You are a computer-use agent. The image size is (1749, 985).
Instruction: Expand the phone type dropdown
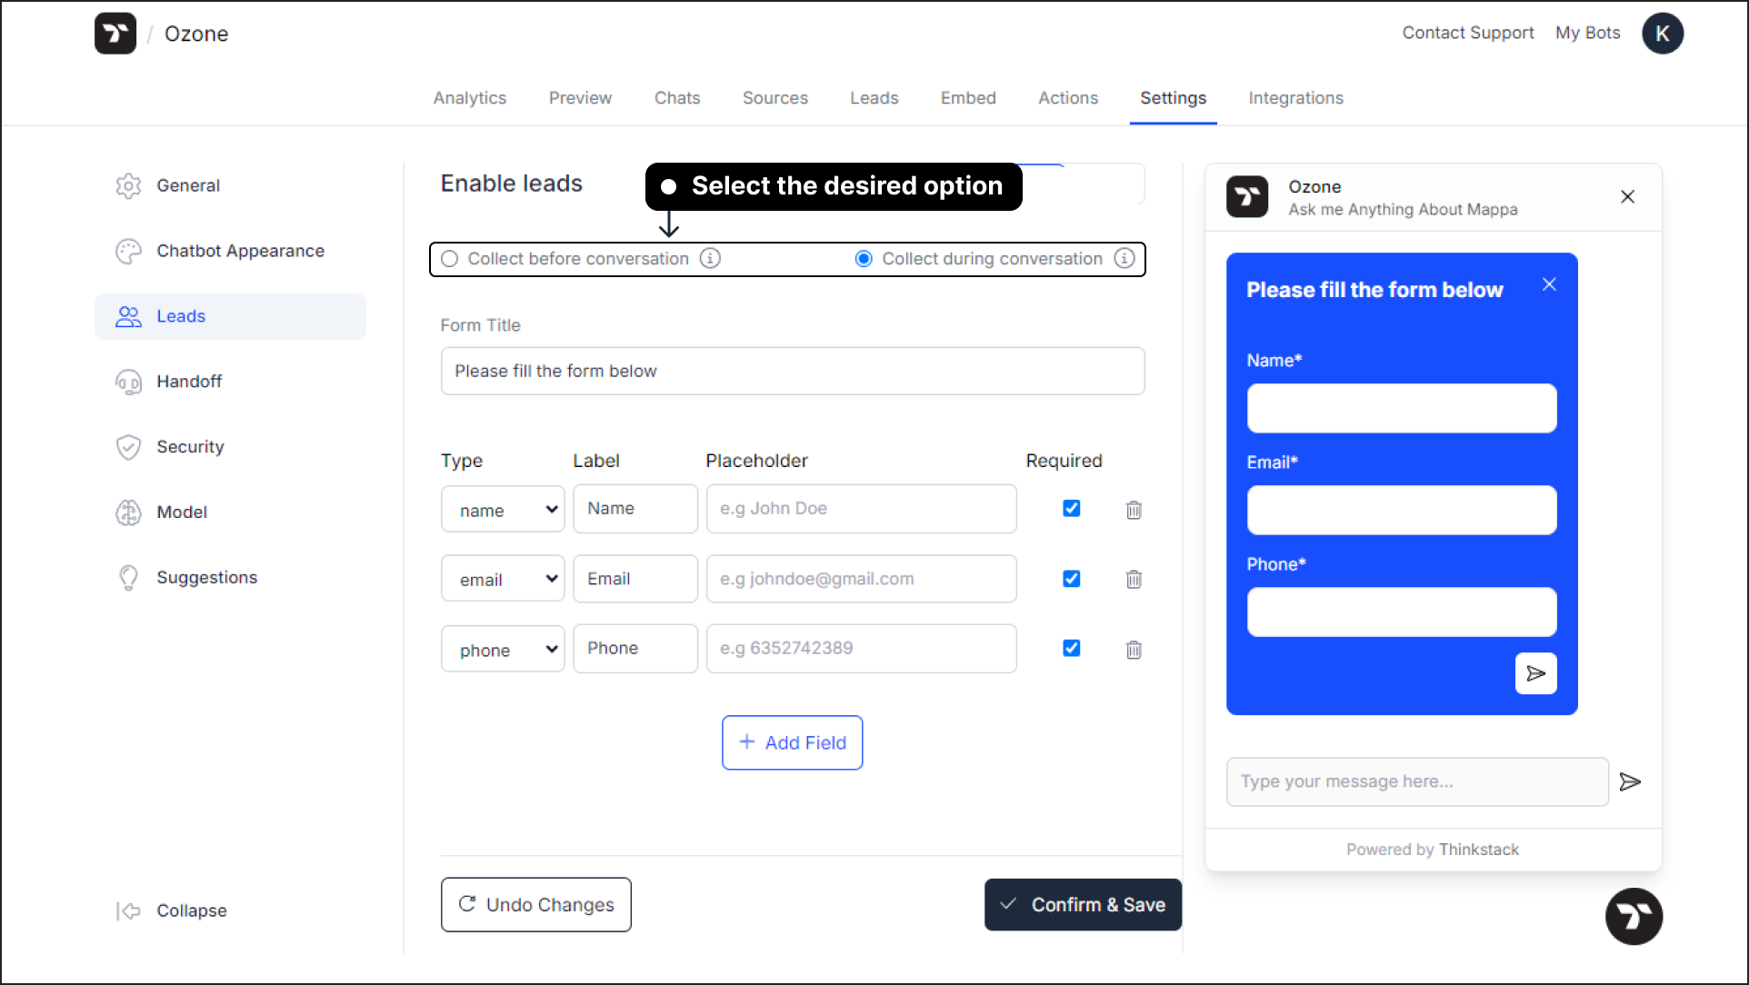point(503,650)
